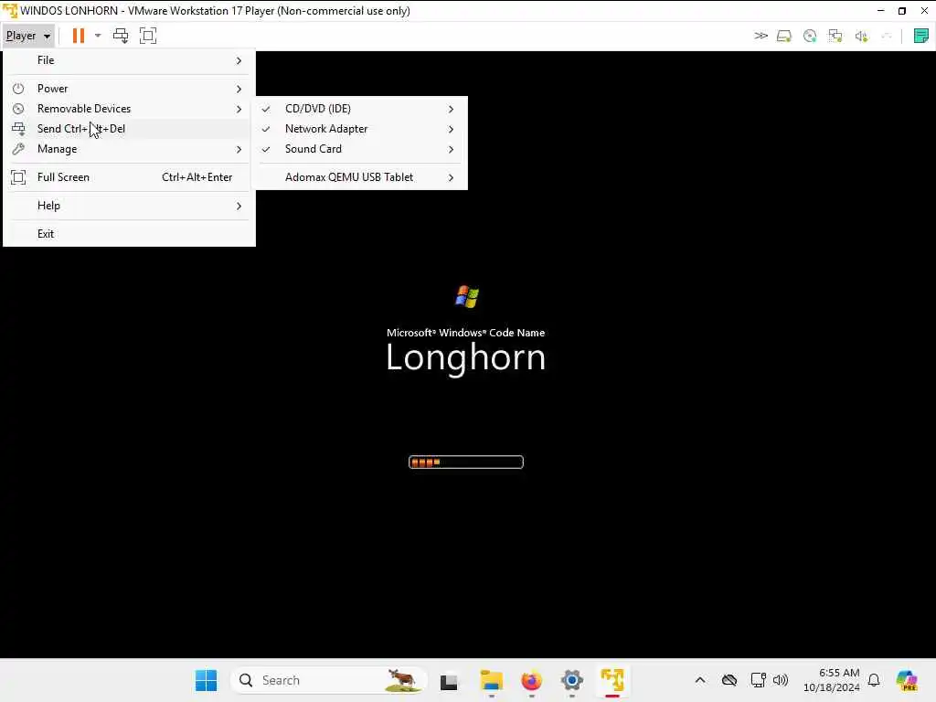Click the green notes icon at toolbar right

click(x=920, y=36)
